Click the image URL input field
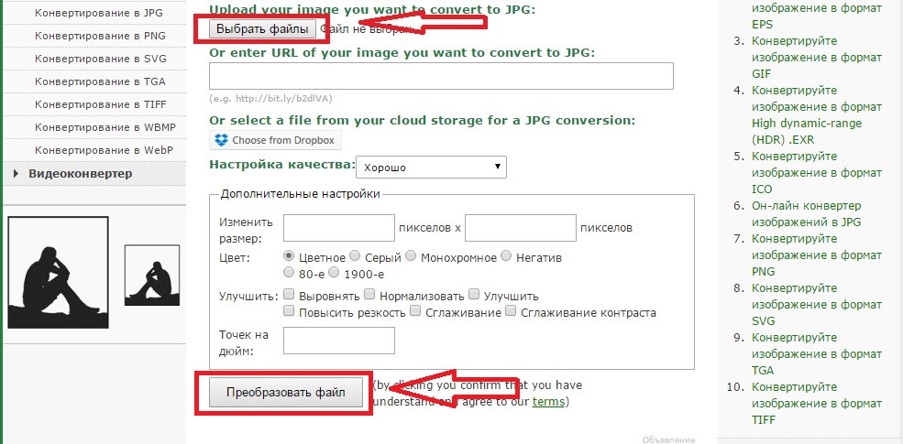 [x=442, y=76]
